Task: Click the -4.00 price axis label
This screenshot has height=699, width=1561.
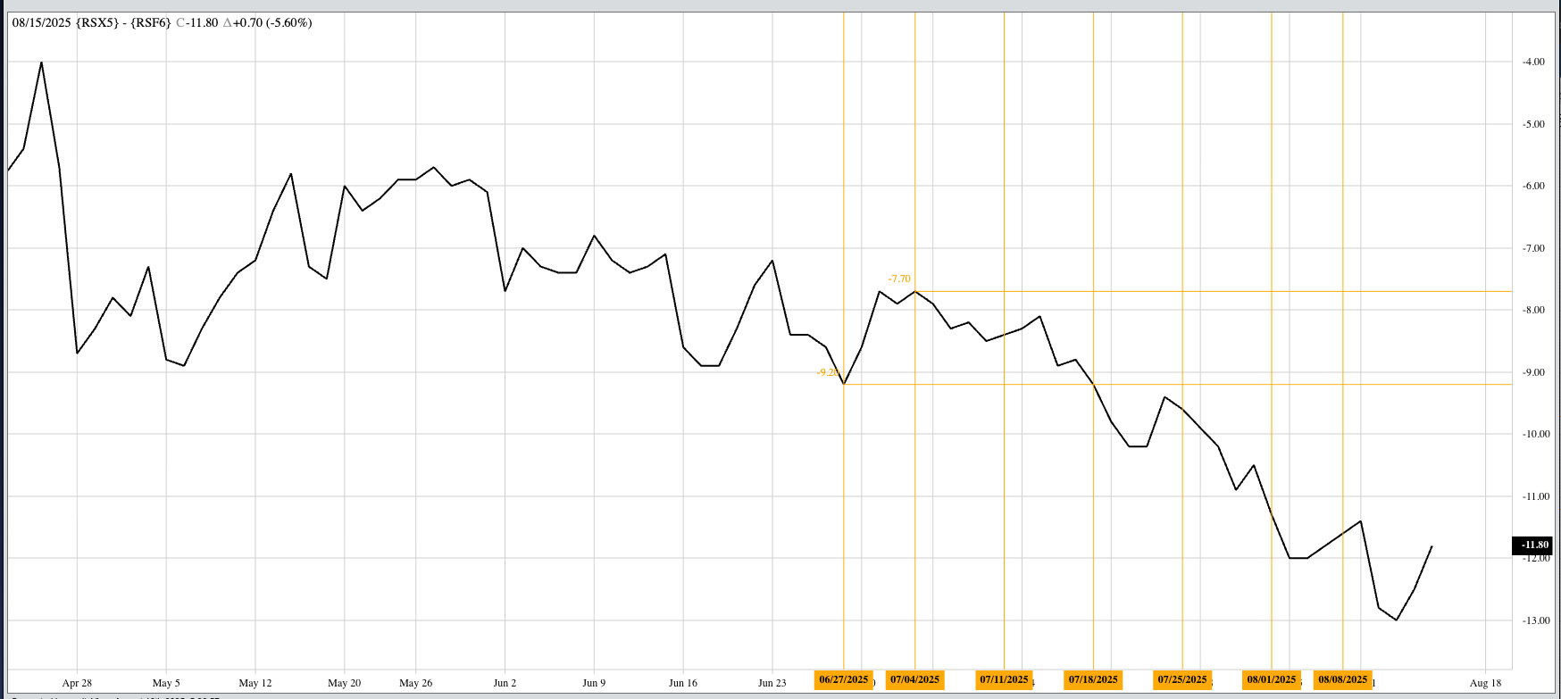Action: (1533, 62)
